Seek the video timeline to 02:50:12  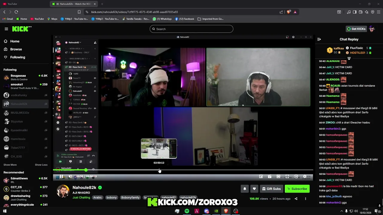[x=159, y=170]
